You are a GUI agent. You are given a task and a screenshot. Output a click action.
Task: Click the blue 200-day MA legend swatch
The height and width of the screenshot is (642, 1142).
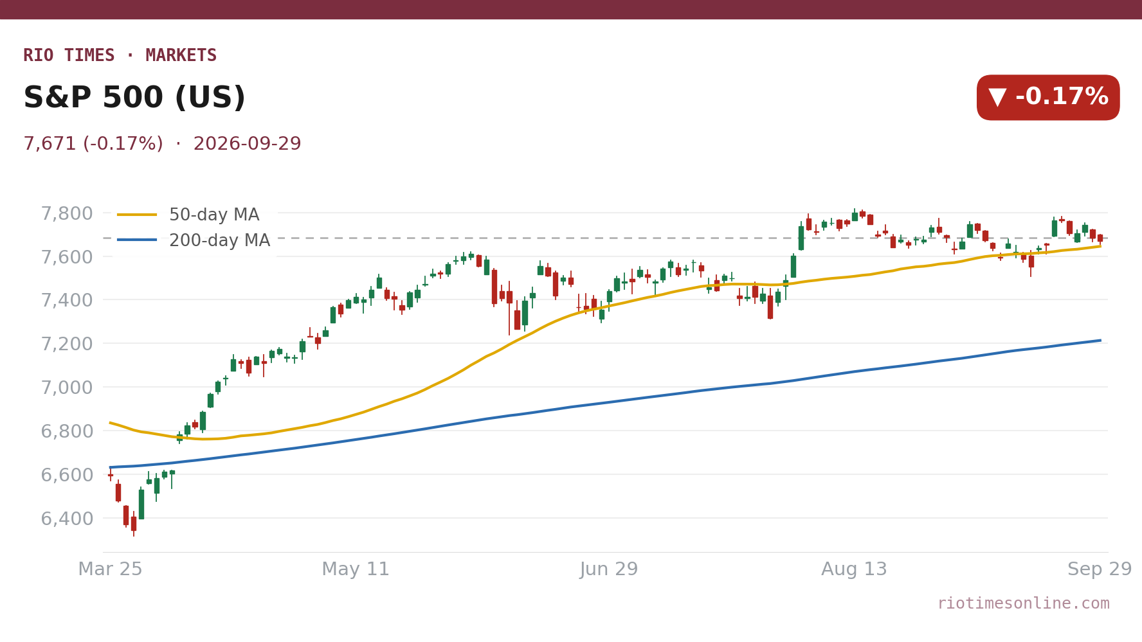click(137, 240)
